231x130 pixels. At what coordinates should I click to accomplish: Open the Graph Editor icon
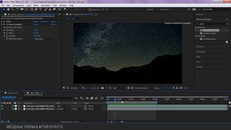102,98
